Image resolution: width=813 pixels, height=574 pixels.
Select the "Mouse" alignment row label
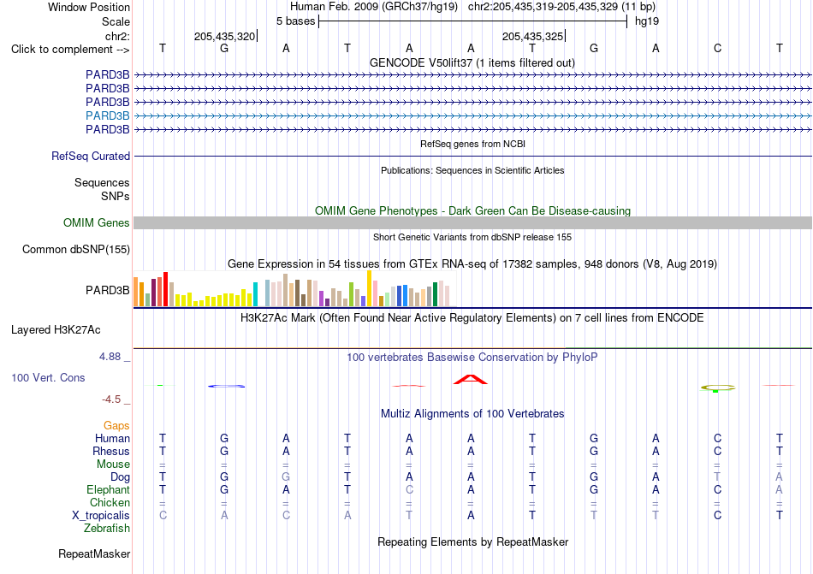[x=113, y=465]
